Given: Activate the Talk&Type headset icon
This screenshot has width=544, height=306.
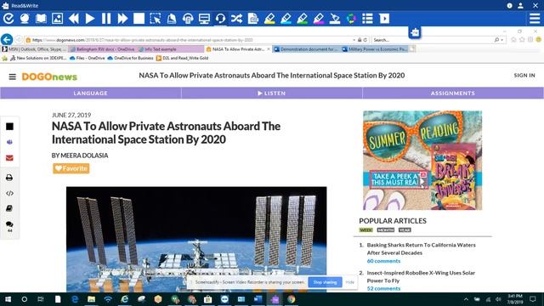Looking at the screenshot, I should click(x=220, y=19).
